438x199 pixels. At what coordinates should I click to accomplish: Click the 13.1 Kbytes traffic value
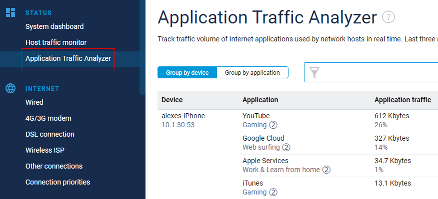tap(392, 183)
